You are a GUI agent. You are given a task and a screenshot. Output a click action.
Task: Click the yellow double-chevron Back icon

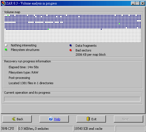[14, 119]
